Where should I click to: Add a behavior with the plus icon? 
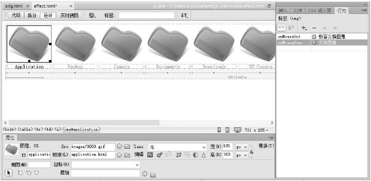pos(304,28)
